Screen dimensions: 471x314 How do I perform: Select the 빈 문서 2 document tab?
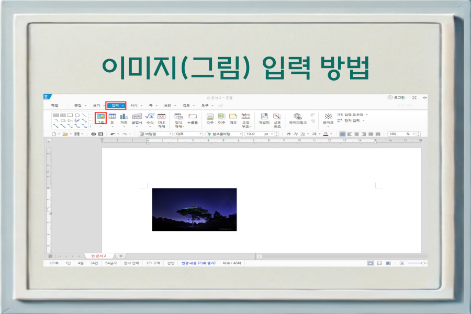click(x=99, y=256)
